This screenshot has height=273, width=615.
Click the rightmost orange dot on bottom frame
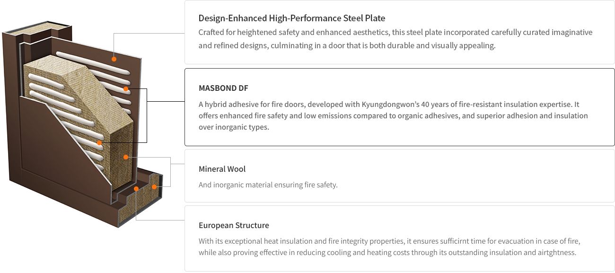point(154,187)
